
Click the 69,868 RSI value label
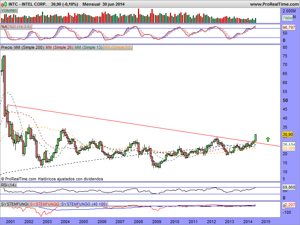pos(289,187)
